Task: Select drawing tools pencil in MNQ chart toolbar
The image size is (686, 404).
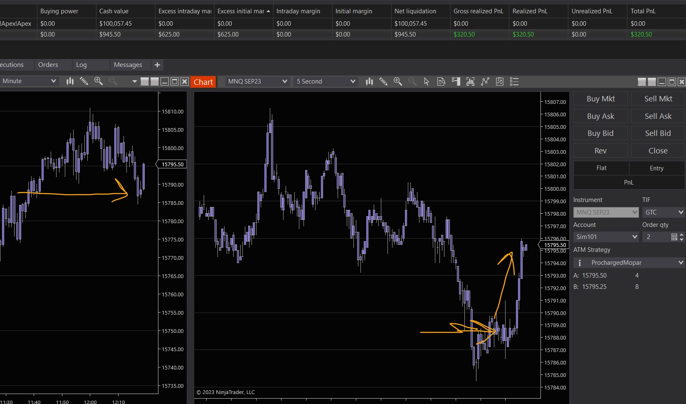Action: 383,81
